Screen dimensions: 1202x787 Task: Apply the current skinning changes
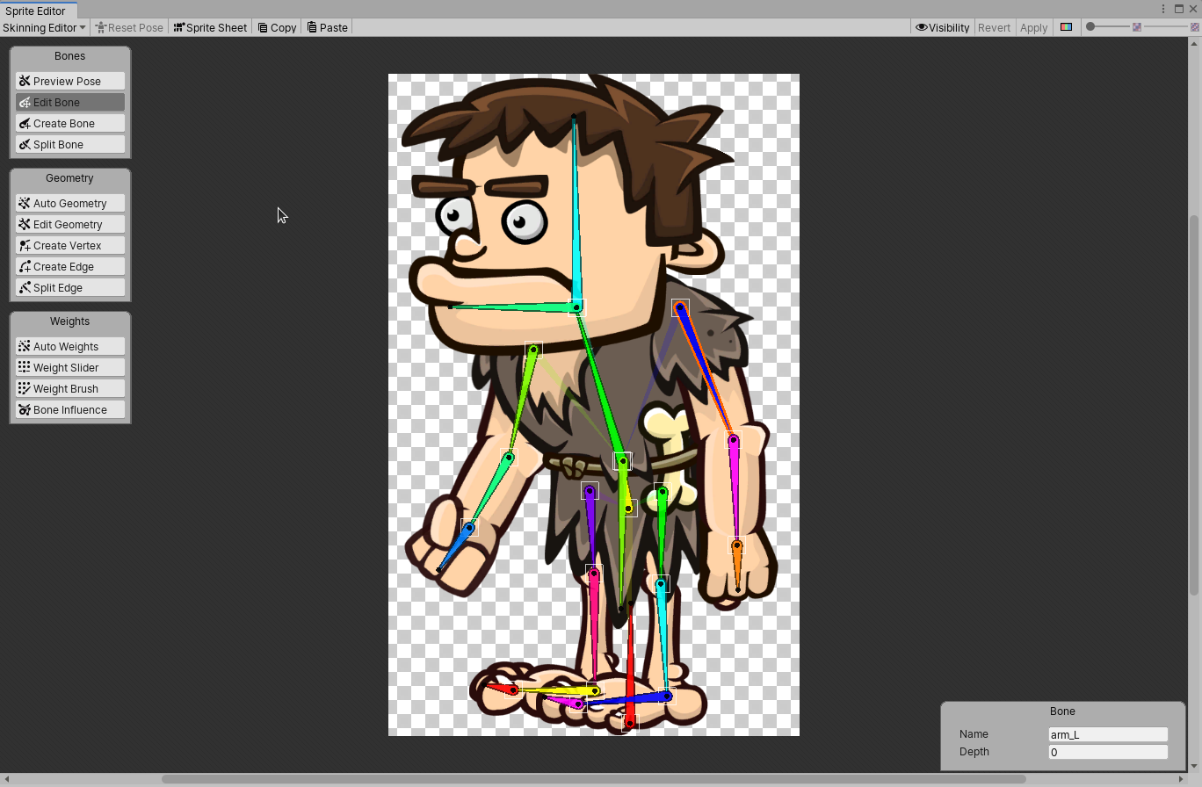tap(1033, 27)
